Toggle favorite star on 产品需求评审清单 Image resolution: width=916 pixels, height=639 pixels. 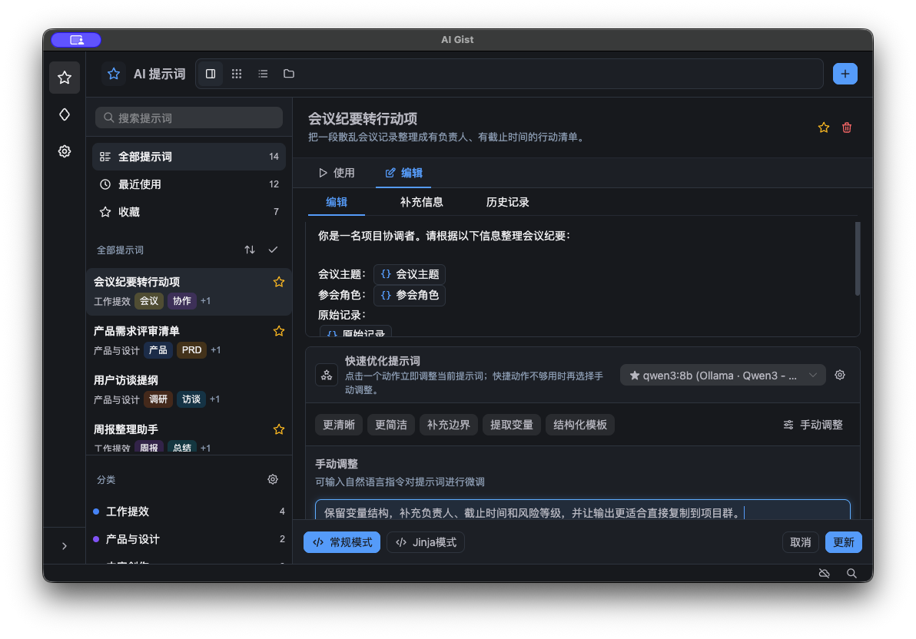click(x=279, y=331)
